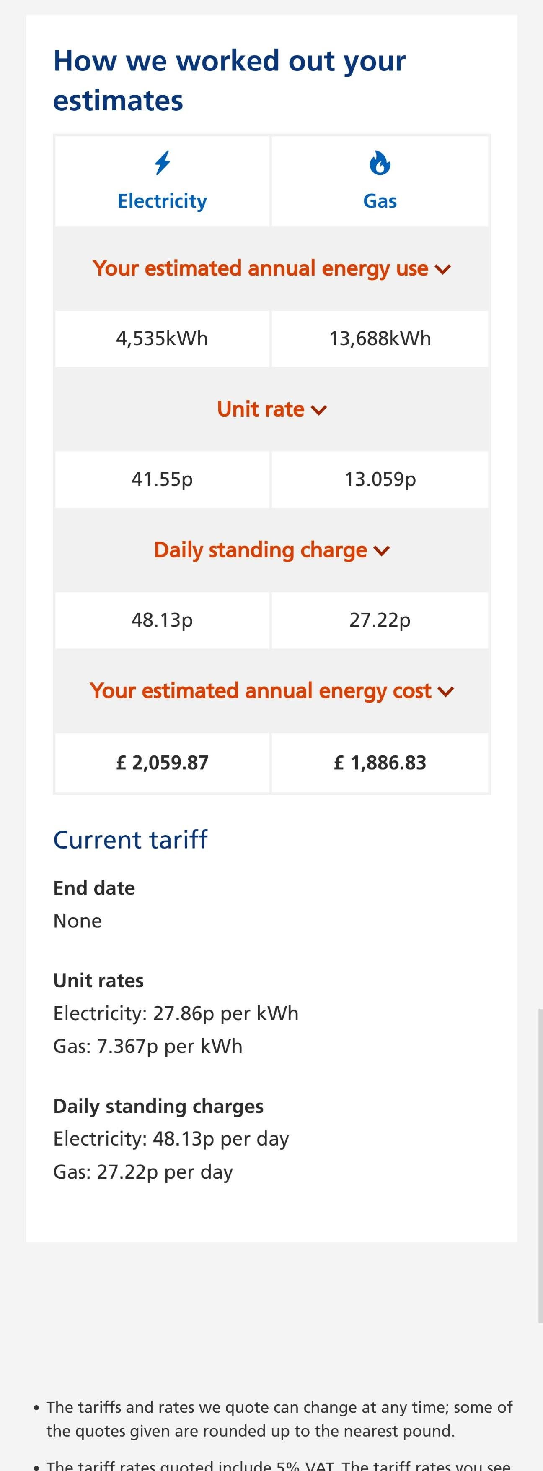This screenshot has width=543, height=1471.
Task: Click the Electricity lightning bolt icon
Action: 163,163
